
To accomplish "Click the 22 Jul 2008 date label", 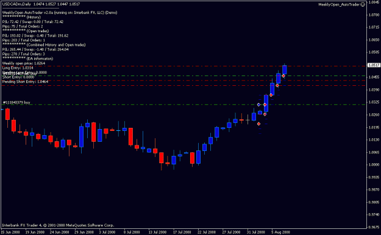I will [207, 233].
